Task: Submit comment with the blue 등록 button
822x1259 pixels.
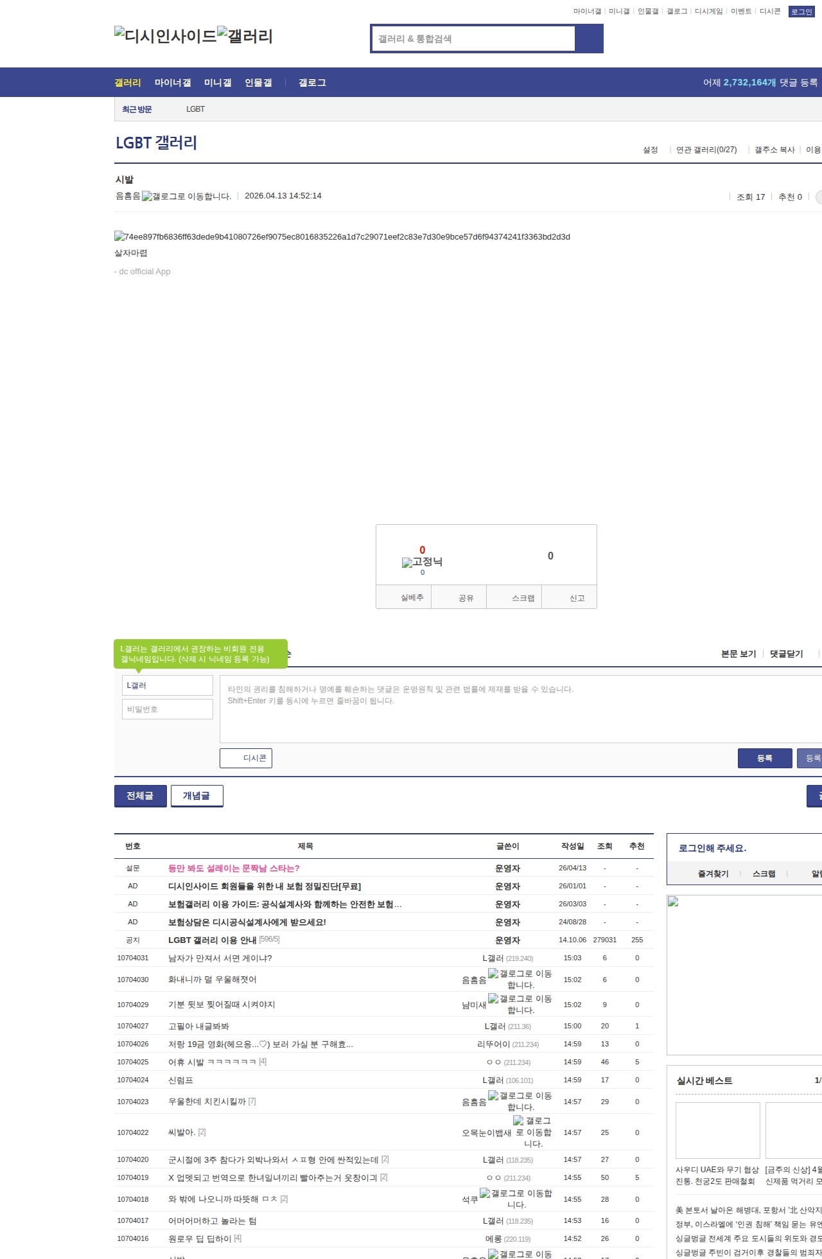Action: coord(765,758)
